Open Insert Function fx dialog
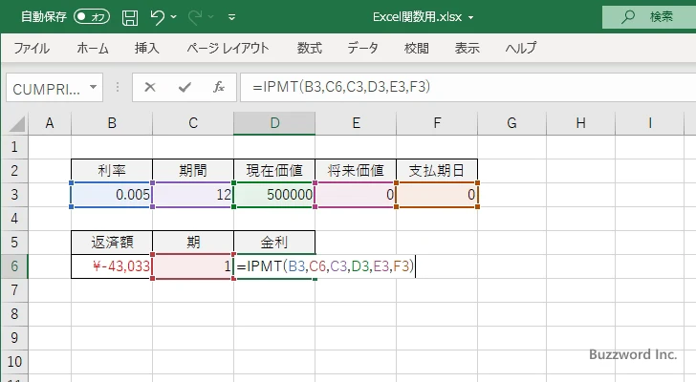This screenshot has width=696, height=382. [218, 87]
